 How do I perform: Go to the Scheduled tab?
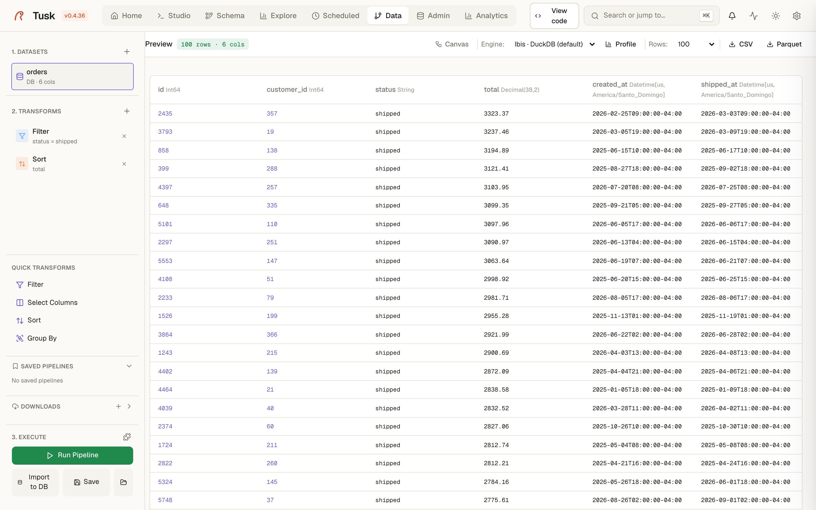pyautogui.click(x=335, y=16)
